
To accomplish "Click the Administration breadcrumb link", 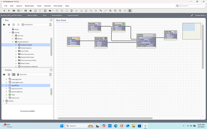I will (x=57, y=15).
